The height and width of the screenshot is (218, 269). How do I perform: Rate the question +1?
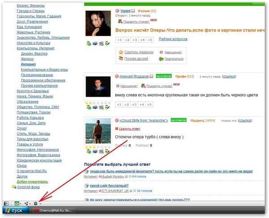[x=119, y=40]
